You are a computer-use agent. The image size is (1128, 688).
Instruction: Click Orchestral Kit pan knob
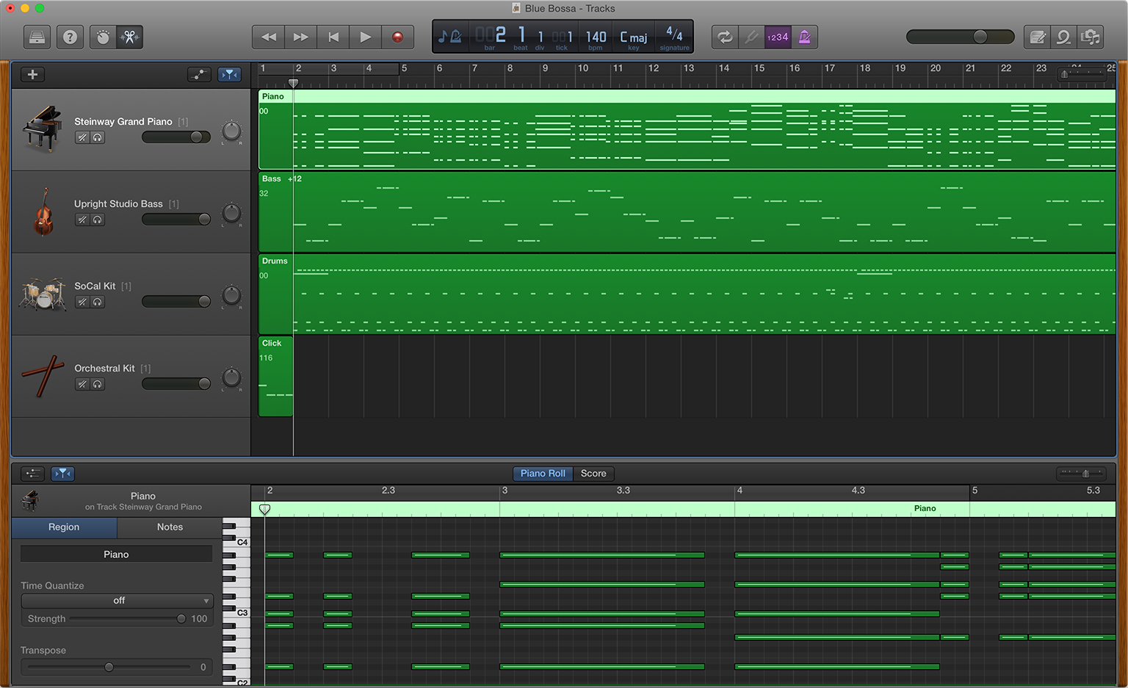(x=231, y=378)
